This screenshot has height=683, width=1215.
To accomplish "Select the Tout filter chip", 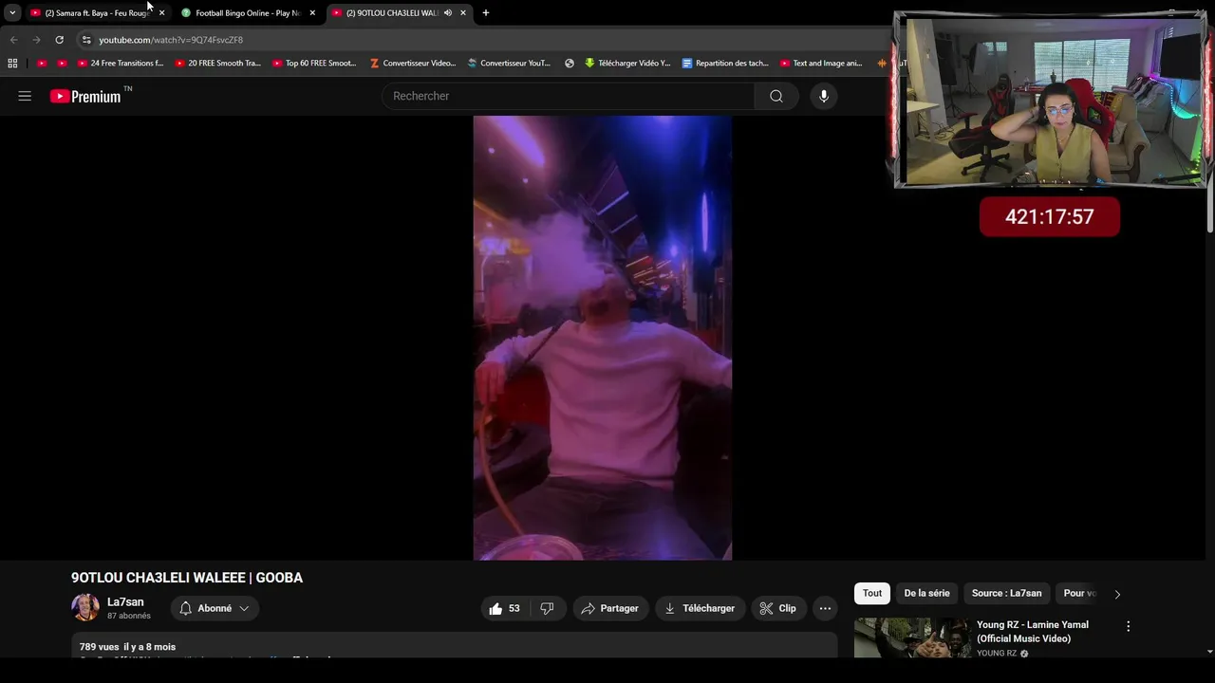I will click(x=872, y=593).
